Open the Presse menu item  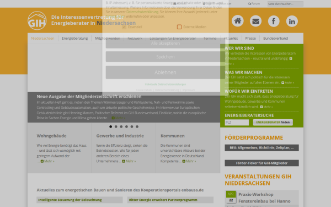(x=250, y=38)
